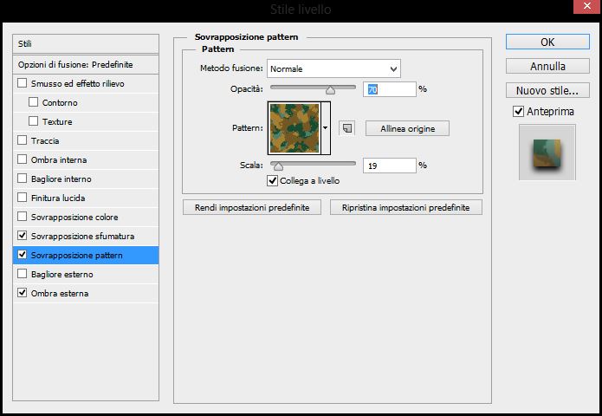This screenshot has width=602, height=416.
Task: Open the Traccia settings label
Action: (x=45, y=141)
